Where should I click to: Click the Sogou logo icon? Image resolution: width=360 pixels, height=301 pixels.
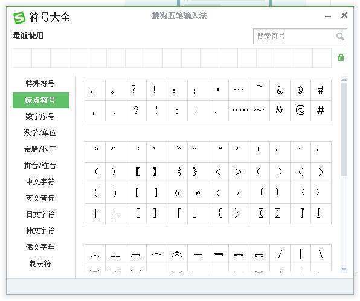pyautogui.click(x=19, y=18)
